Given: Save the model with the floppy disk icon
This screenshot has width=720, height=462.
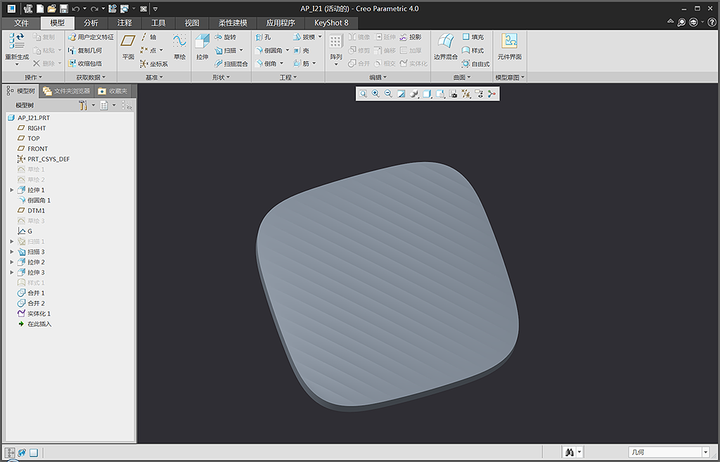Looking at the screenshot, I should click(64, 8).
